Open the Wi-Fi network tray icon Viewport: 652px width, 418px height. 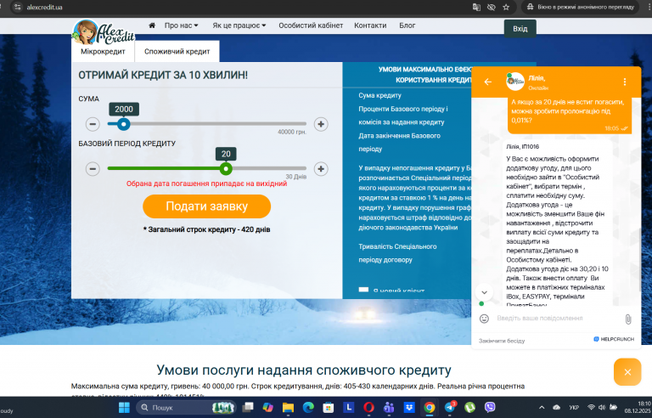coord(591,408)
